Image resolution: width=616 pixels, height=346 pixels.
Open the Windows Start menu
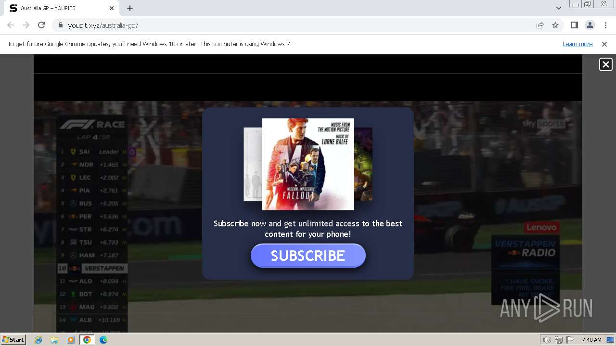point(13,340)
